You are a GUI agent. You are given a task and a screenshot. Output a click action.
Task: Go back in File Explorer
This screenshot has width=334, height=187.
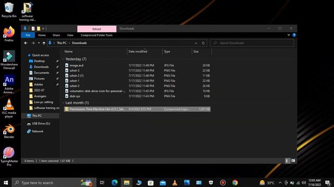coord(26,43)
